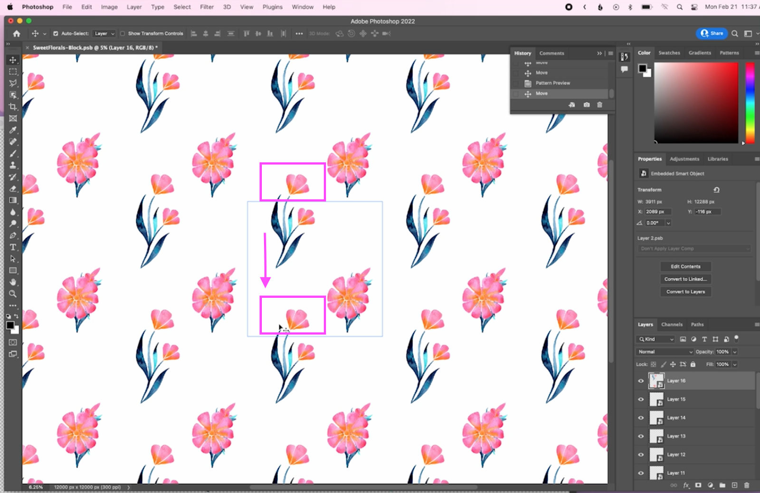Hide Layer 13 with its eye icon
Viewport: 760px width, 493px height.
pos(641,436)
